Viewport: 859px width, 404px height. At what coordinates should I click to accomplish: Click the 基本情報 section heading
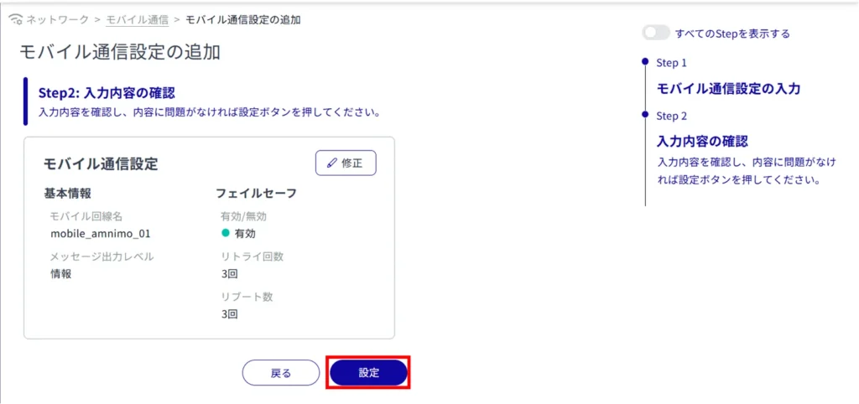pyautogui.click(x=67, y=193)
